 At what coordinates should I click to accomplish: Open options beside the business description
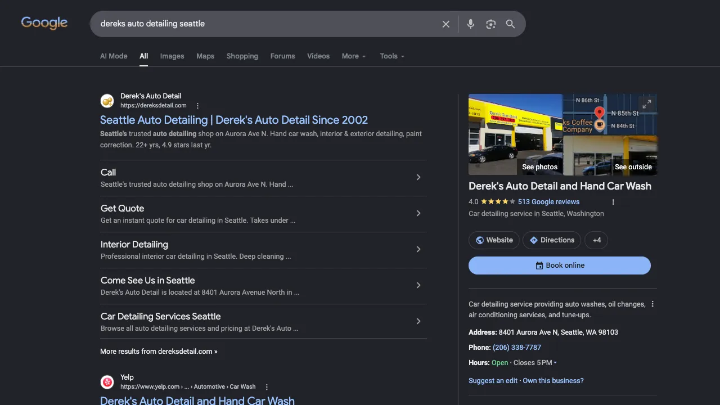(x=652, y=304)
